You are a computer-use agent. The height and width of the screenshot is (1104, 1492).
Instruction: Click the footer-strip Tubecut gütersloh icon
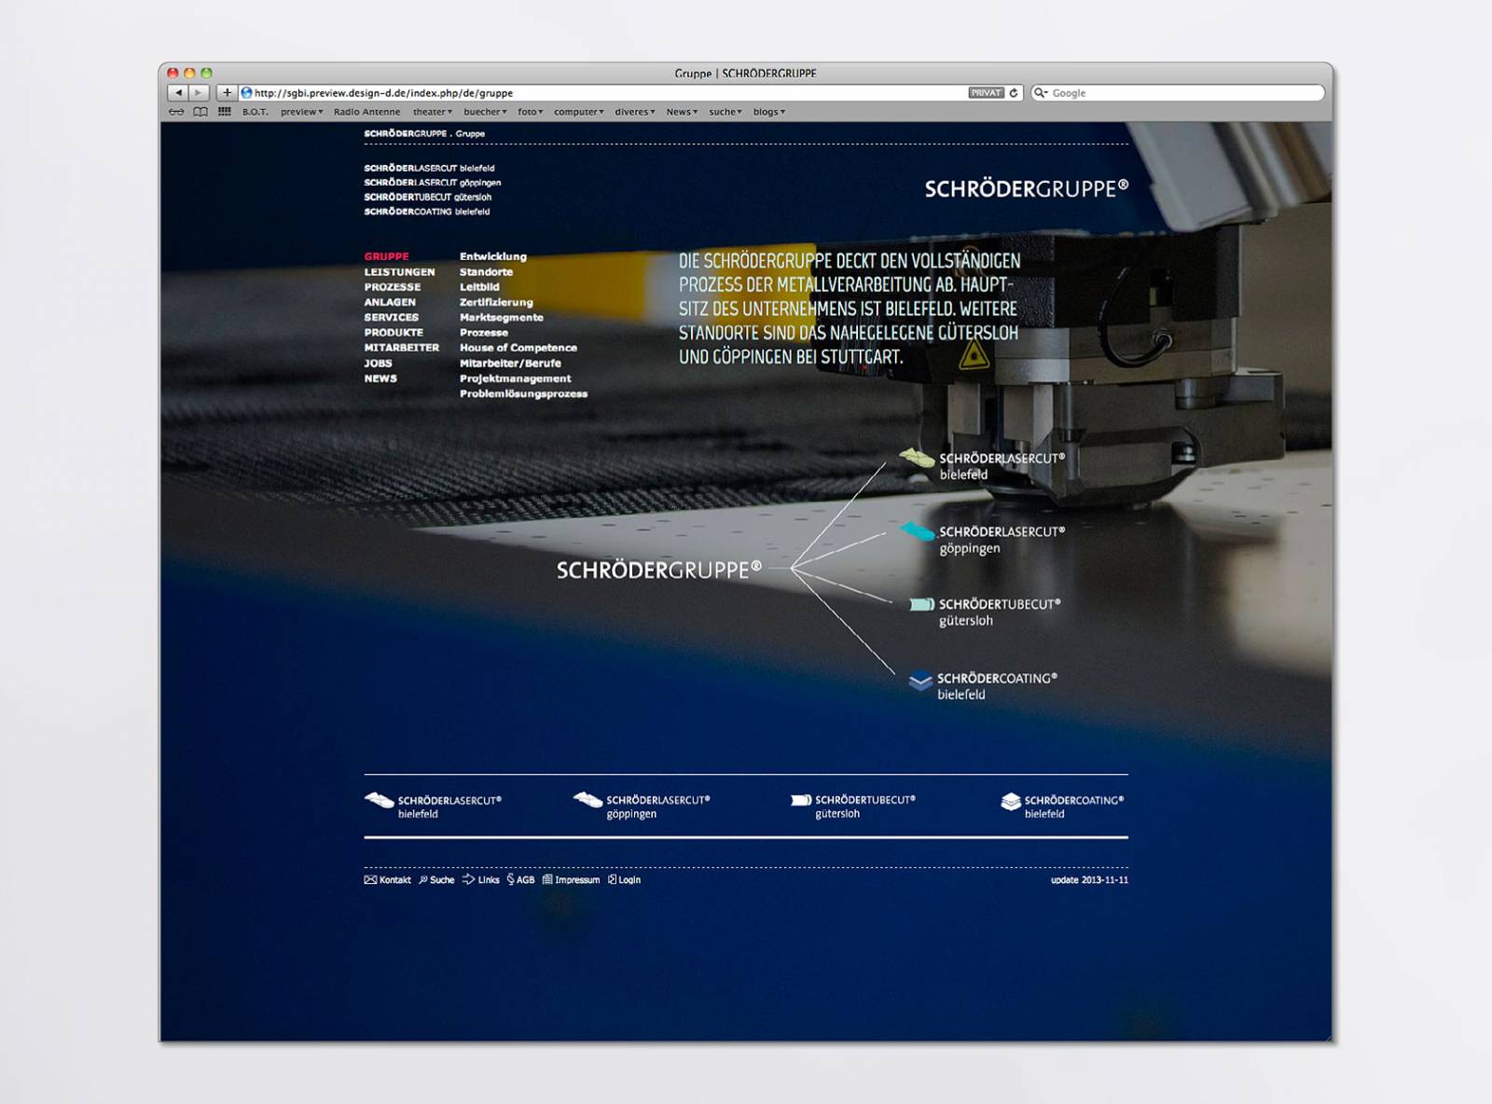801,800
